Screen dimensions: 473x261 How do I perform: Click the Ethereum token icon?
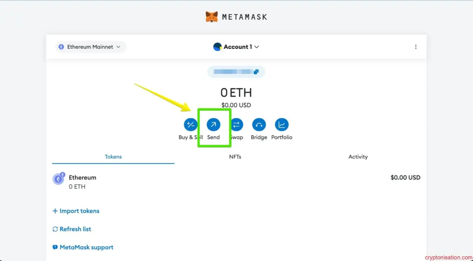click(x=59, y=179)
